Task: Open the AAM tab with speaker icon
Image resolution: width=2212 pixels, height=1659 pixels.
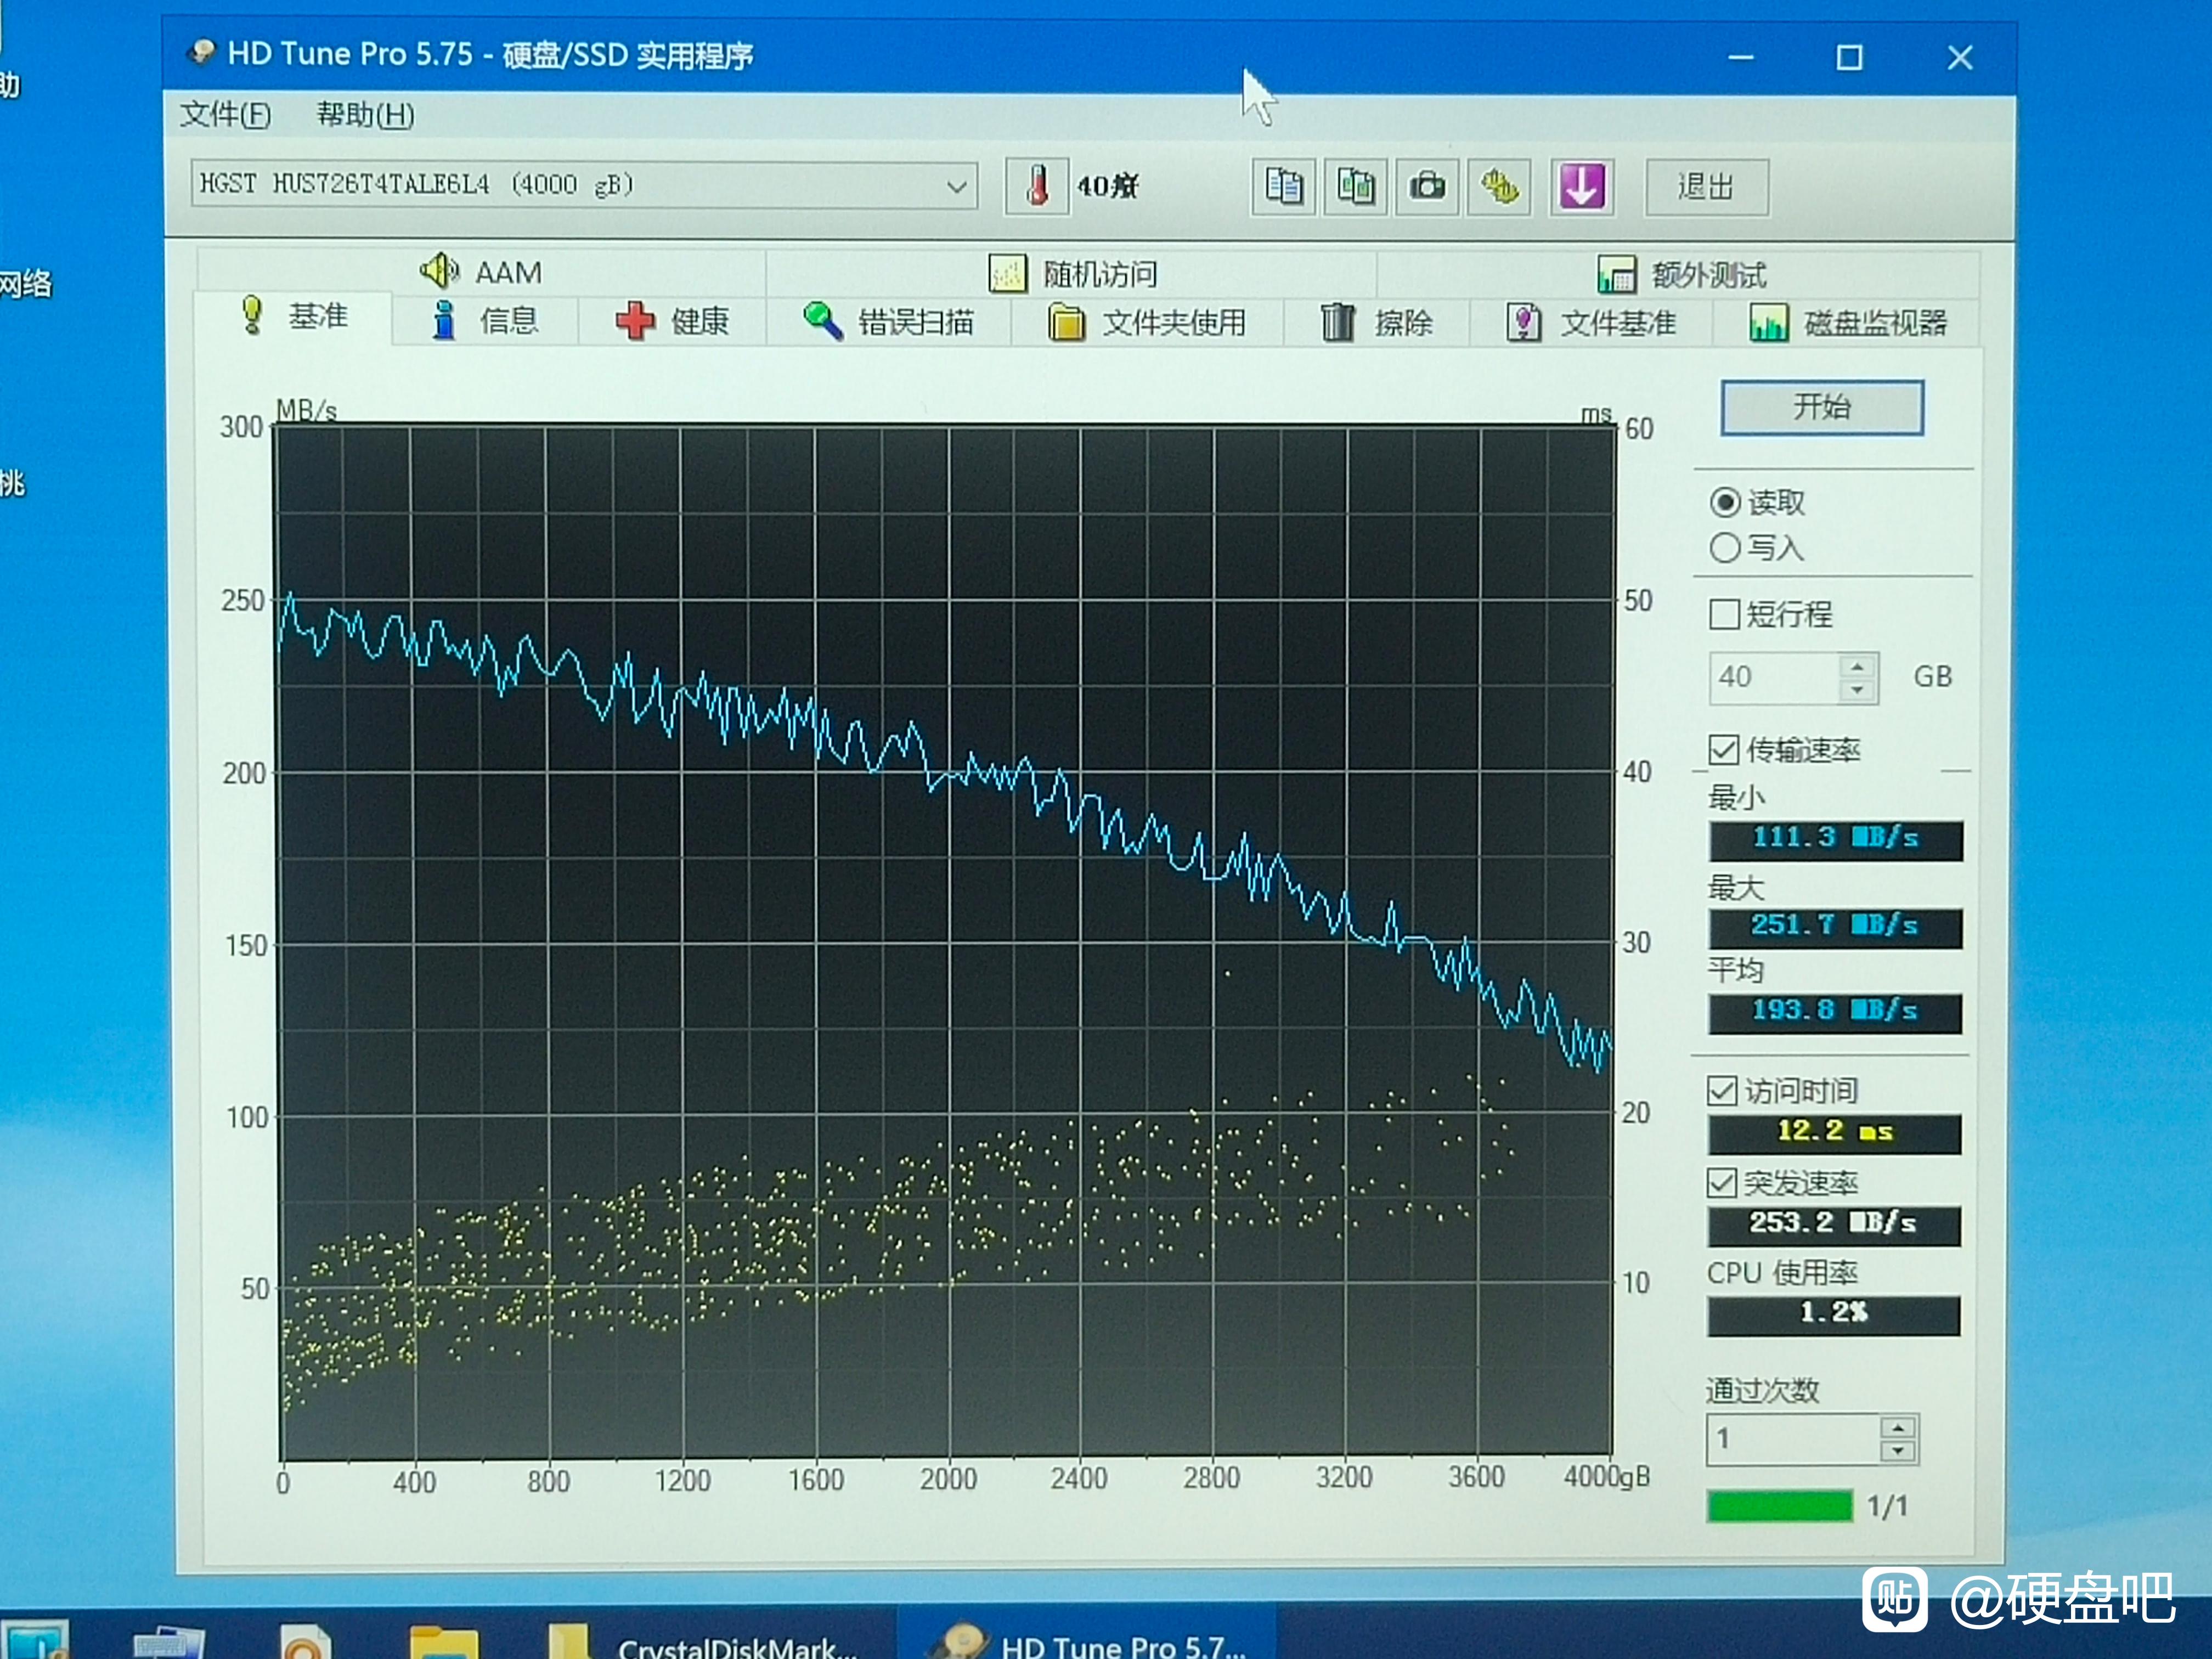Action: pos(481,272)
